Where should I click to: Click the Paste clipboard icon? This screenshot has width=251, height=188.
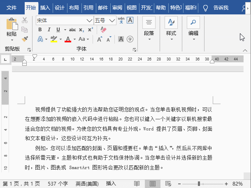12,24
